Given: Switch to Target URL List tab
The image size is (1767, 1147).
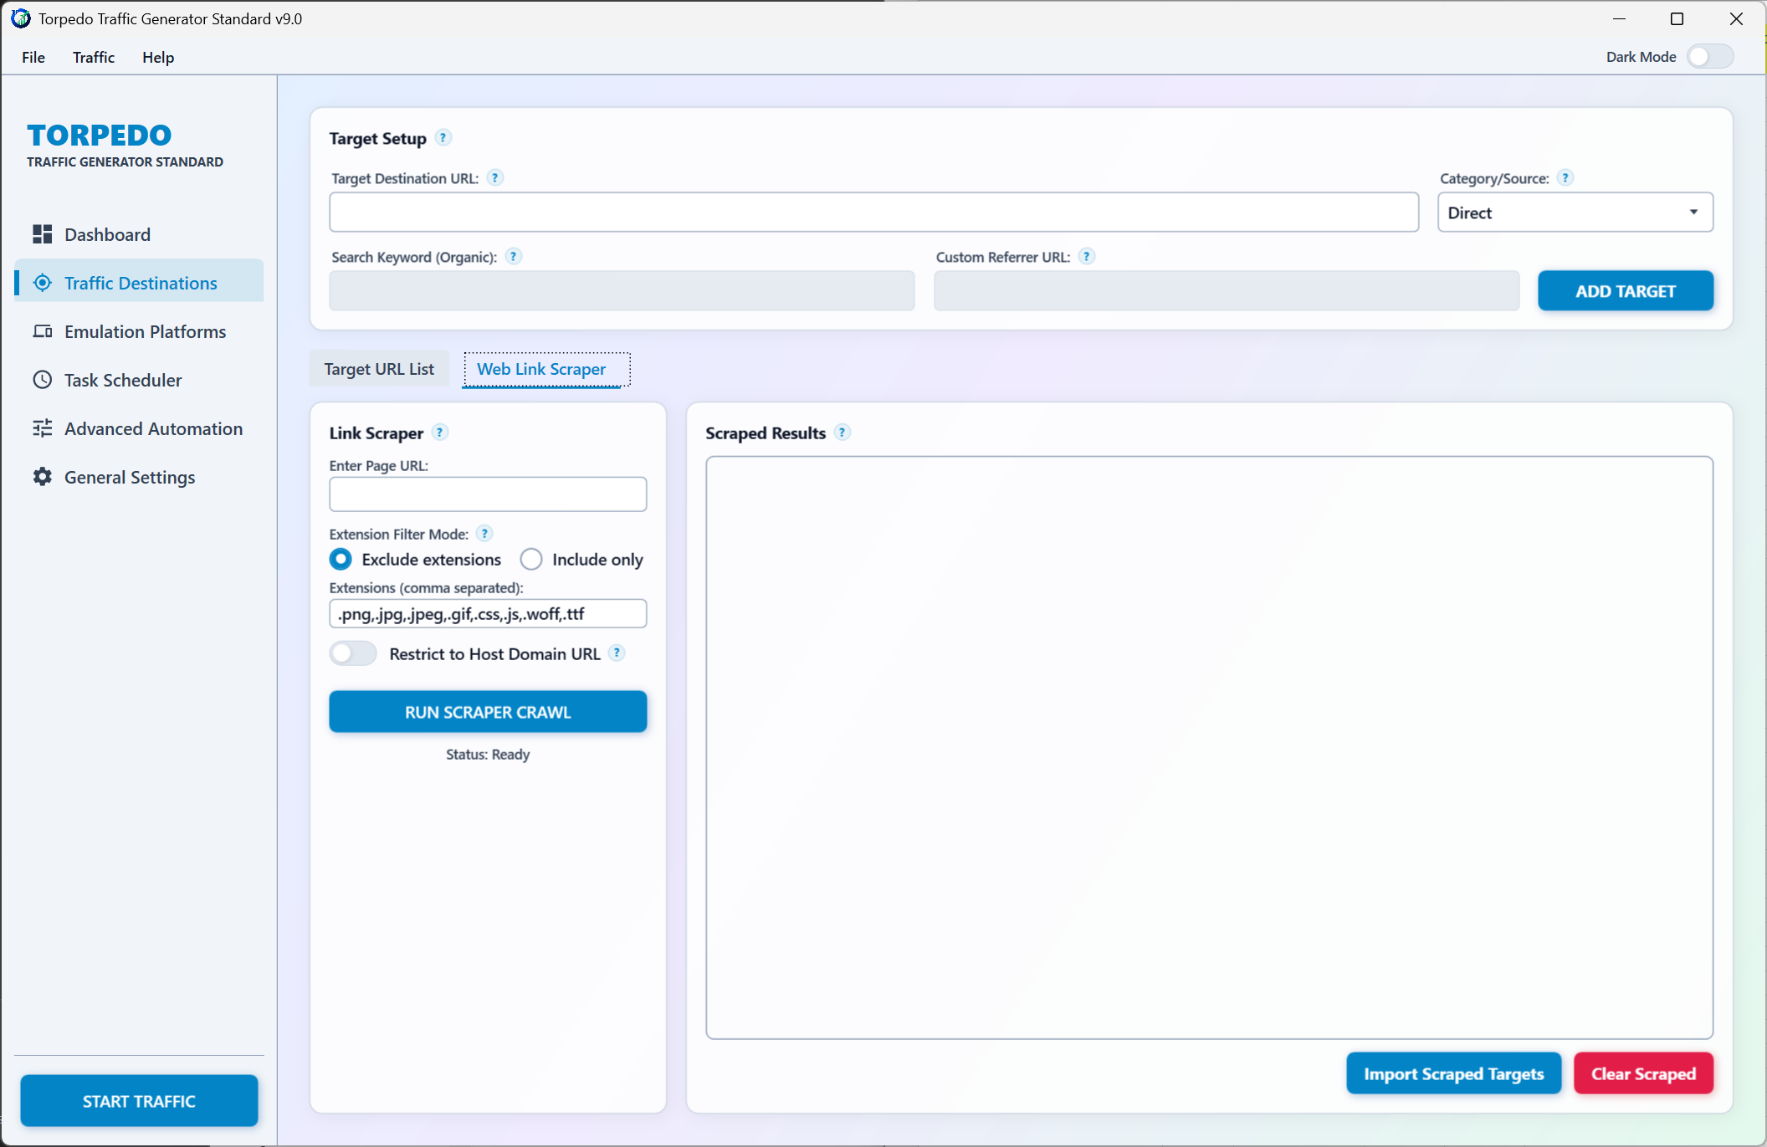Looking at the screenshot, I should (379, 369).
